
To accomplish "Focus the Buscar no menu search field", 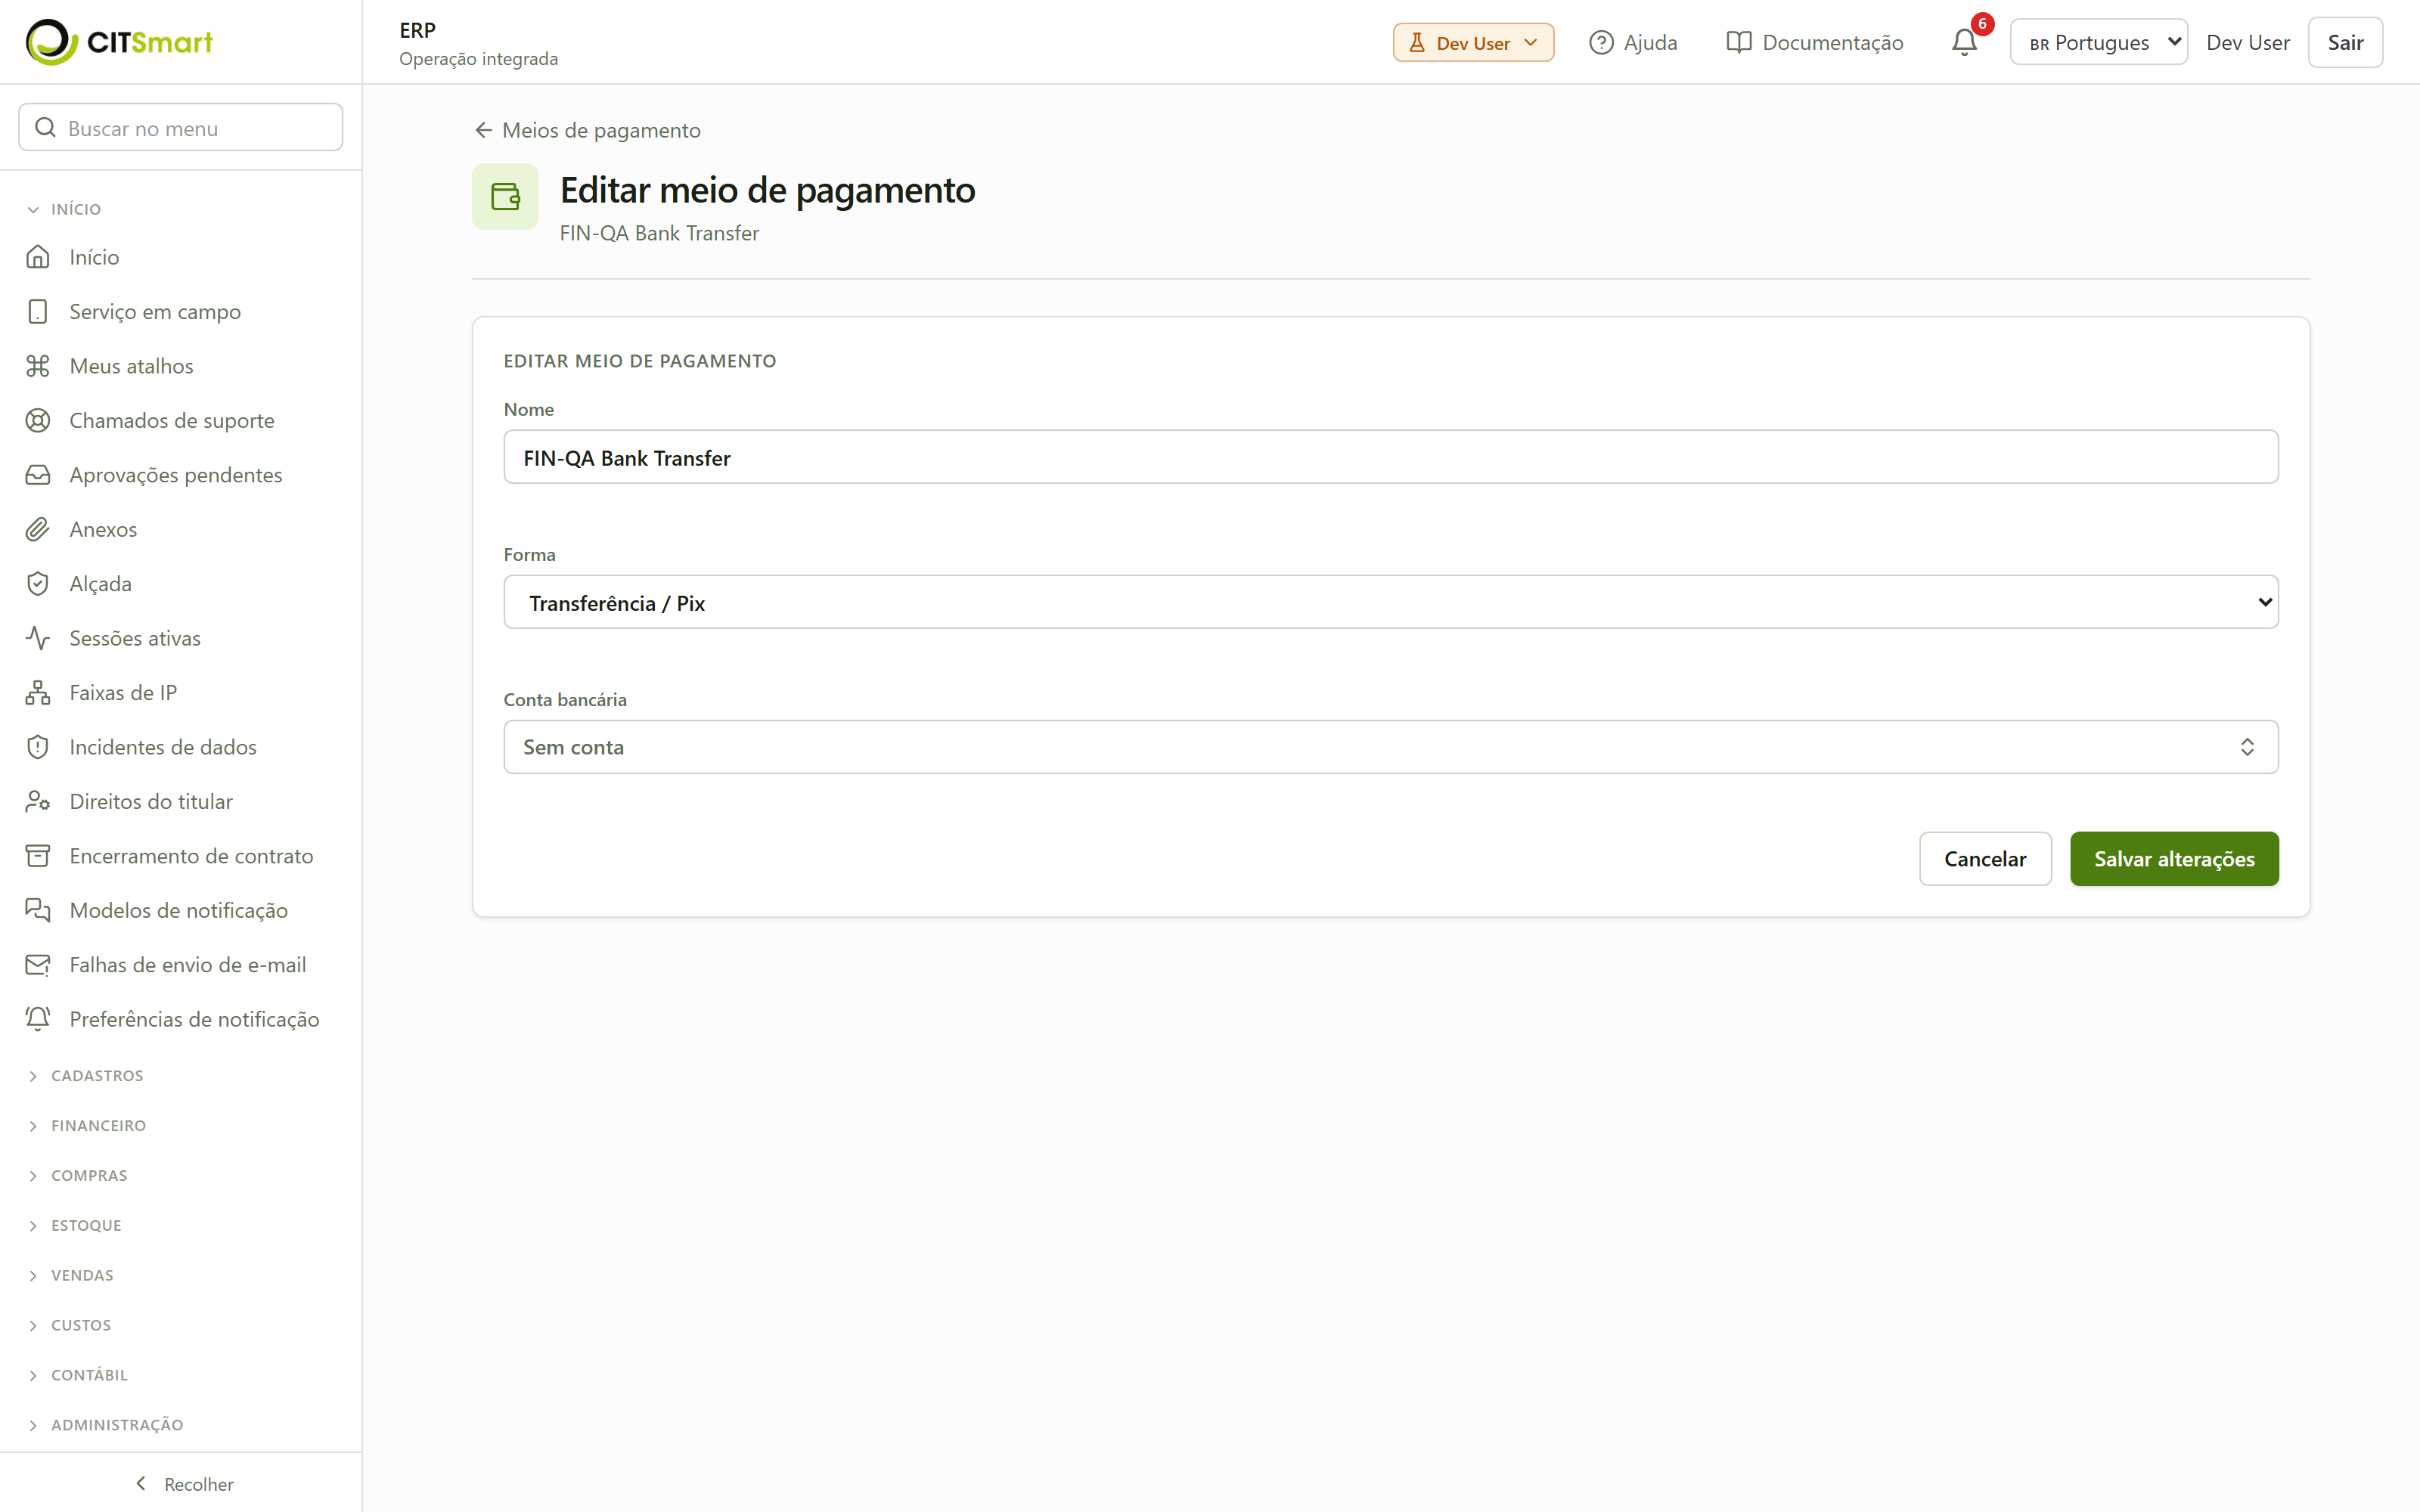I will [181, 128].
